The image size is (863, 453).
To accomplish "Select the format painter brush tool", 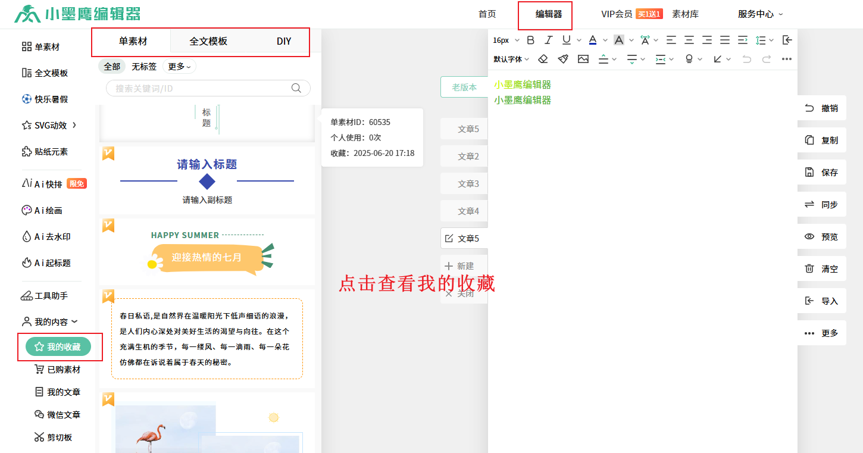I will [563, 59].
